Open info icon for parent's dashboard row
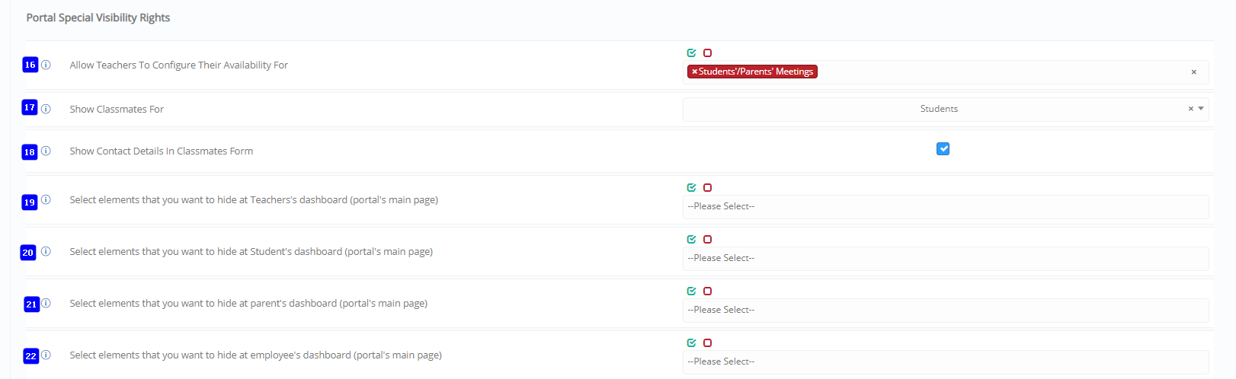 46,303
